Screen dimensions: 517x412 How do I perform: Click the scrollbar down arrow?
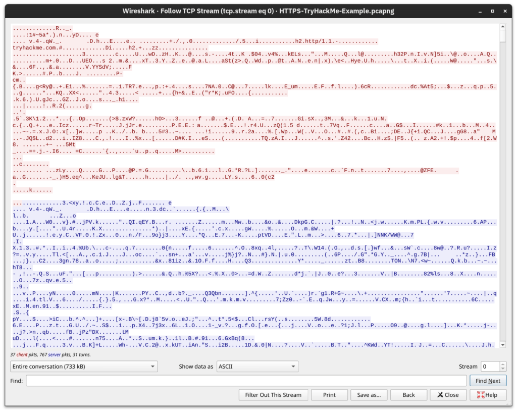point(502,345)
